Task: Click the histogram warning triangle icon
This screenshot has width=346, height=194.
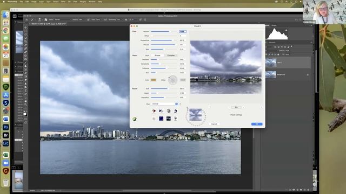Action: coord(286,30)
